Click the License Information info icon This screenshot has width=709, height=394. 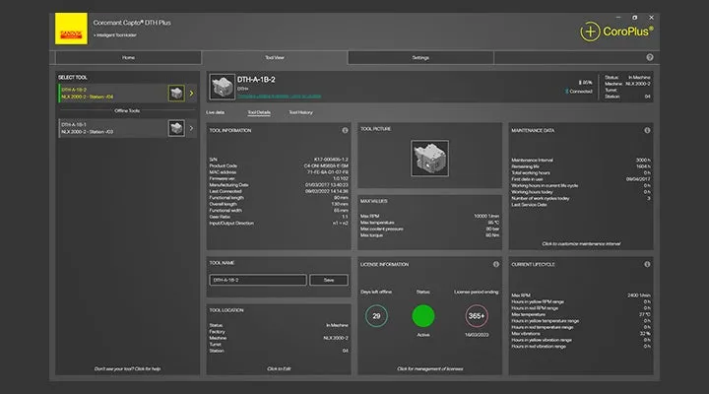pos(496,264)
